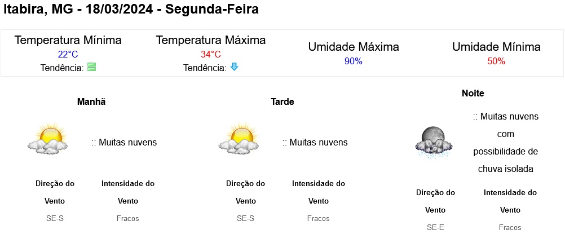The width and height of the screenshot is (565, 234).
Task: Select the Manhã period heading
Action: [x=91, y=101]
